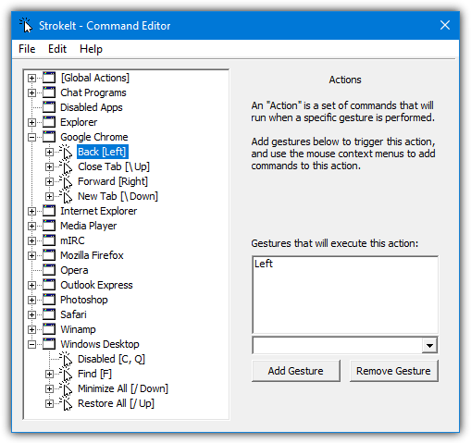Click the Add Gesture button

coord(296,371)
